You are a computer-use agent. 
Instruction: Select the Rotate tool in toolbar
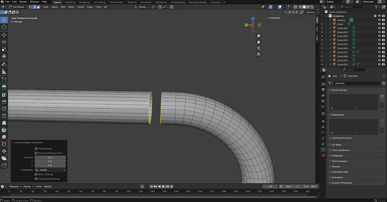click(4, 42)
